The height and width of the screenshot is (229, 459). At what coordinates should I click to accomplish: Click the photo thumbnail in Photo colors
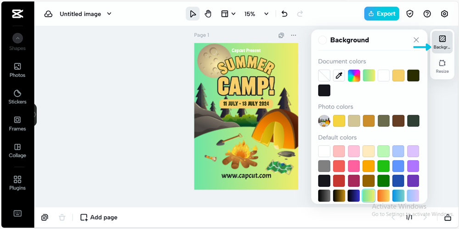pos(324,120)
